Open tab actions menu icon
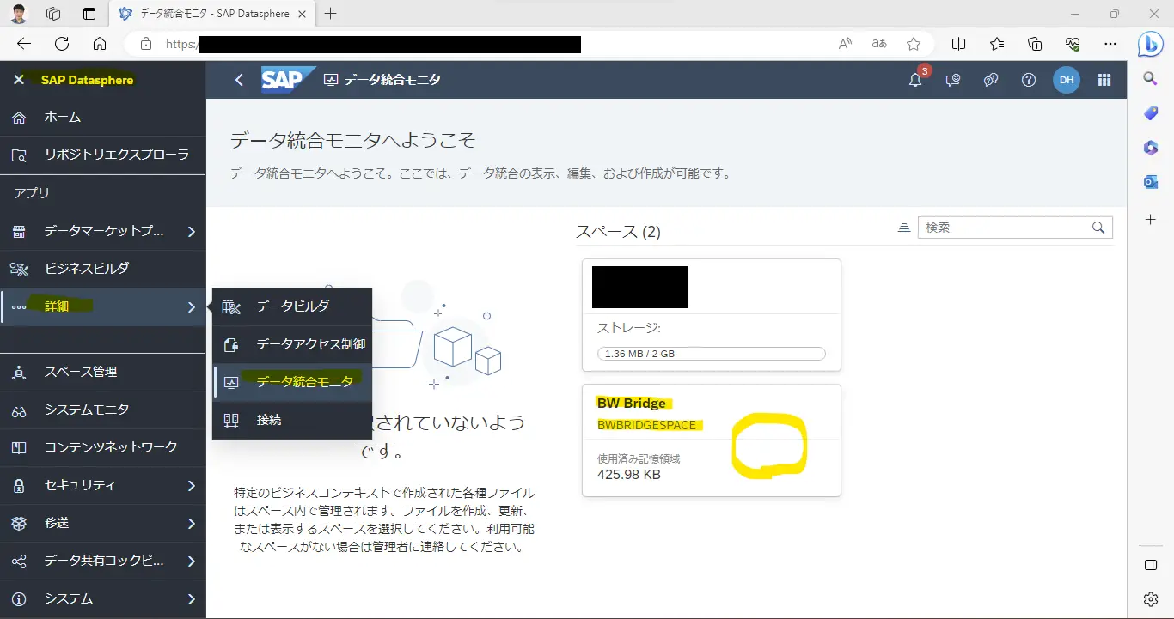 point(89,14)
